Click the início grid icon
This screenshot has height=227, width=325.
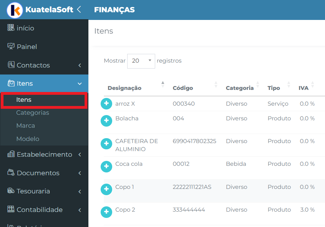pos(11,27)
